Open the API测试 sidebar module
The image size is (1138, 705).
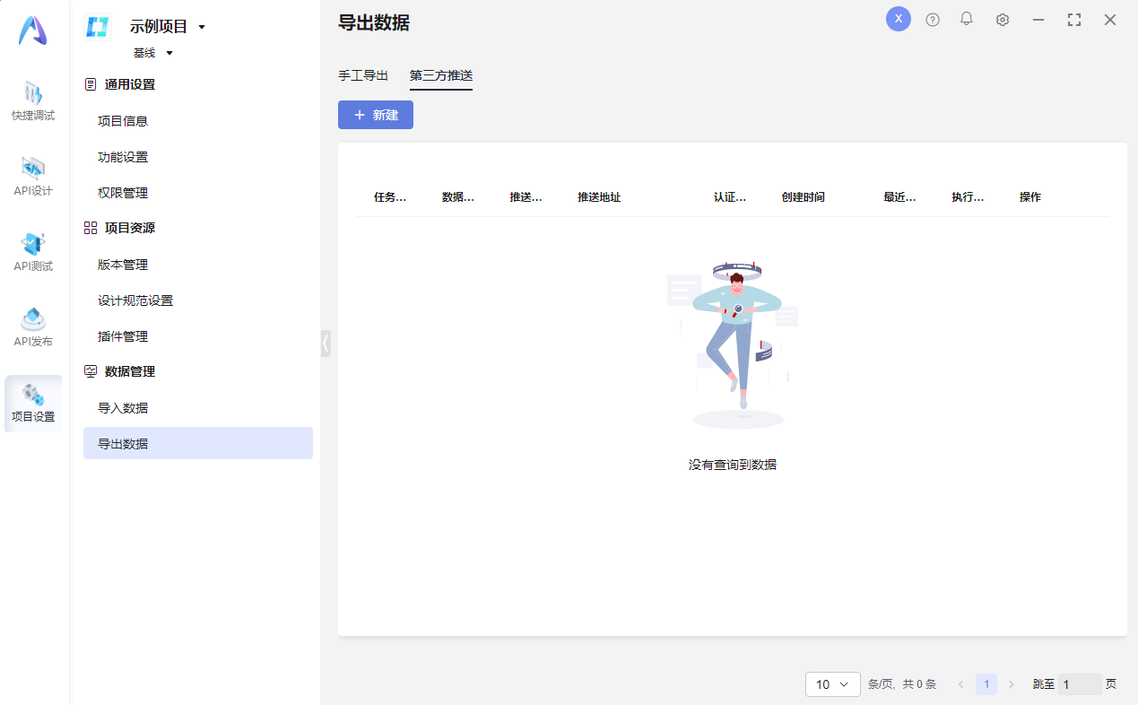coord(33,253)
